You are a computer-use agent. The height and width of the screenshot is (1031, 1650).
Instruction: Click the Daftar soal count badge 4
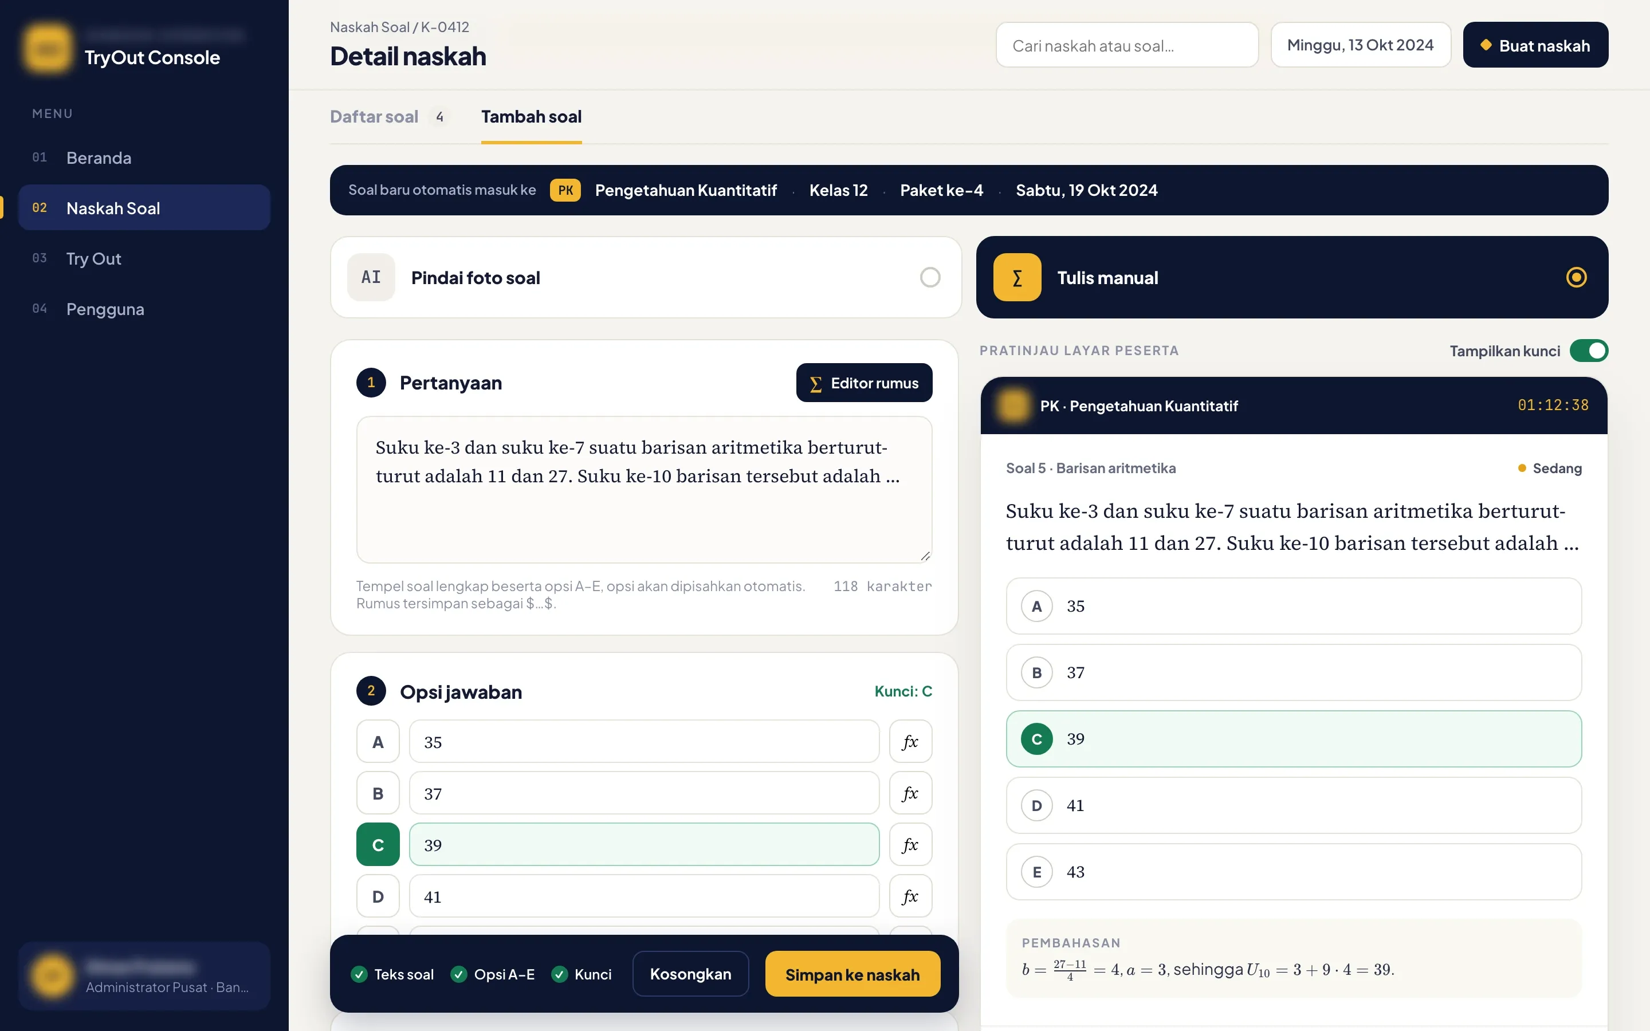pos(440,117)
